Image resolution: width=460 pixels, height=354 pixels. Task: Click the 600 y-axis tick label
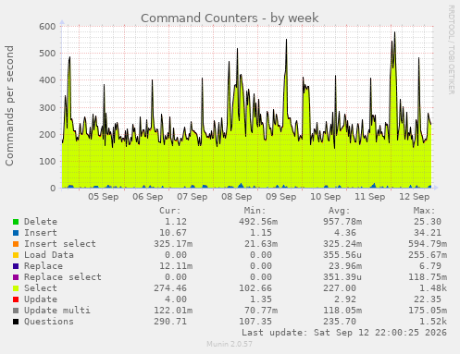47,27
